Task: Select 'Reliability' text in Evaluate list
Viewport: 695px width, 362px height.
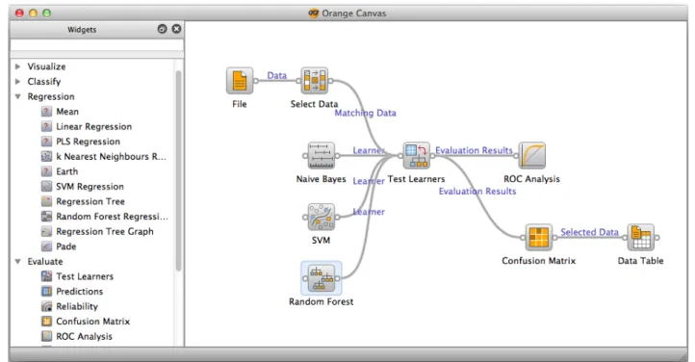Action: coord(77,306)
